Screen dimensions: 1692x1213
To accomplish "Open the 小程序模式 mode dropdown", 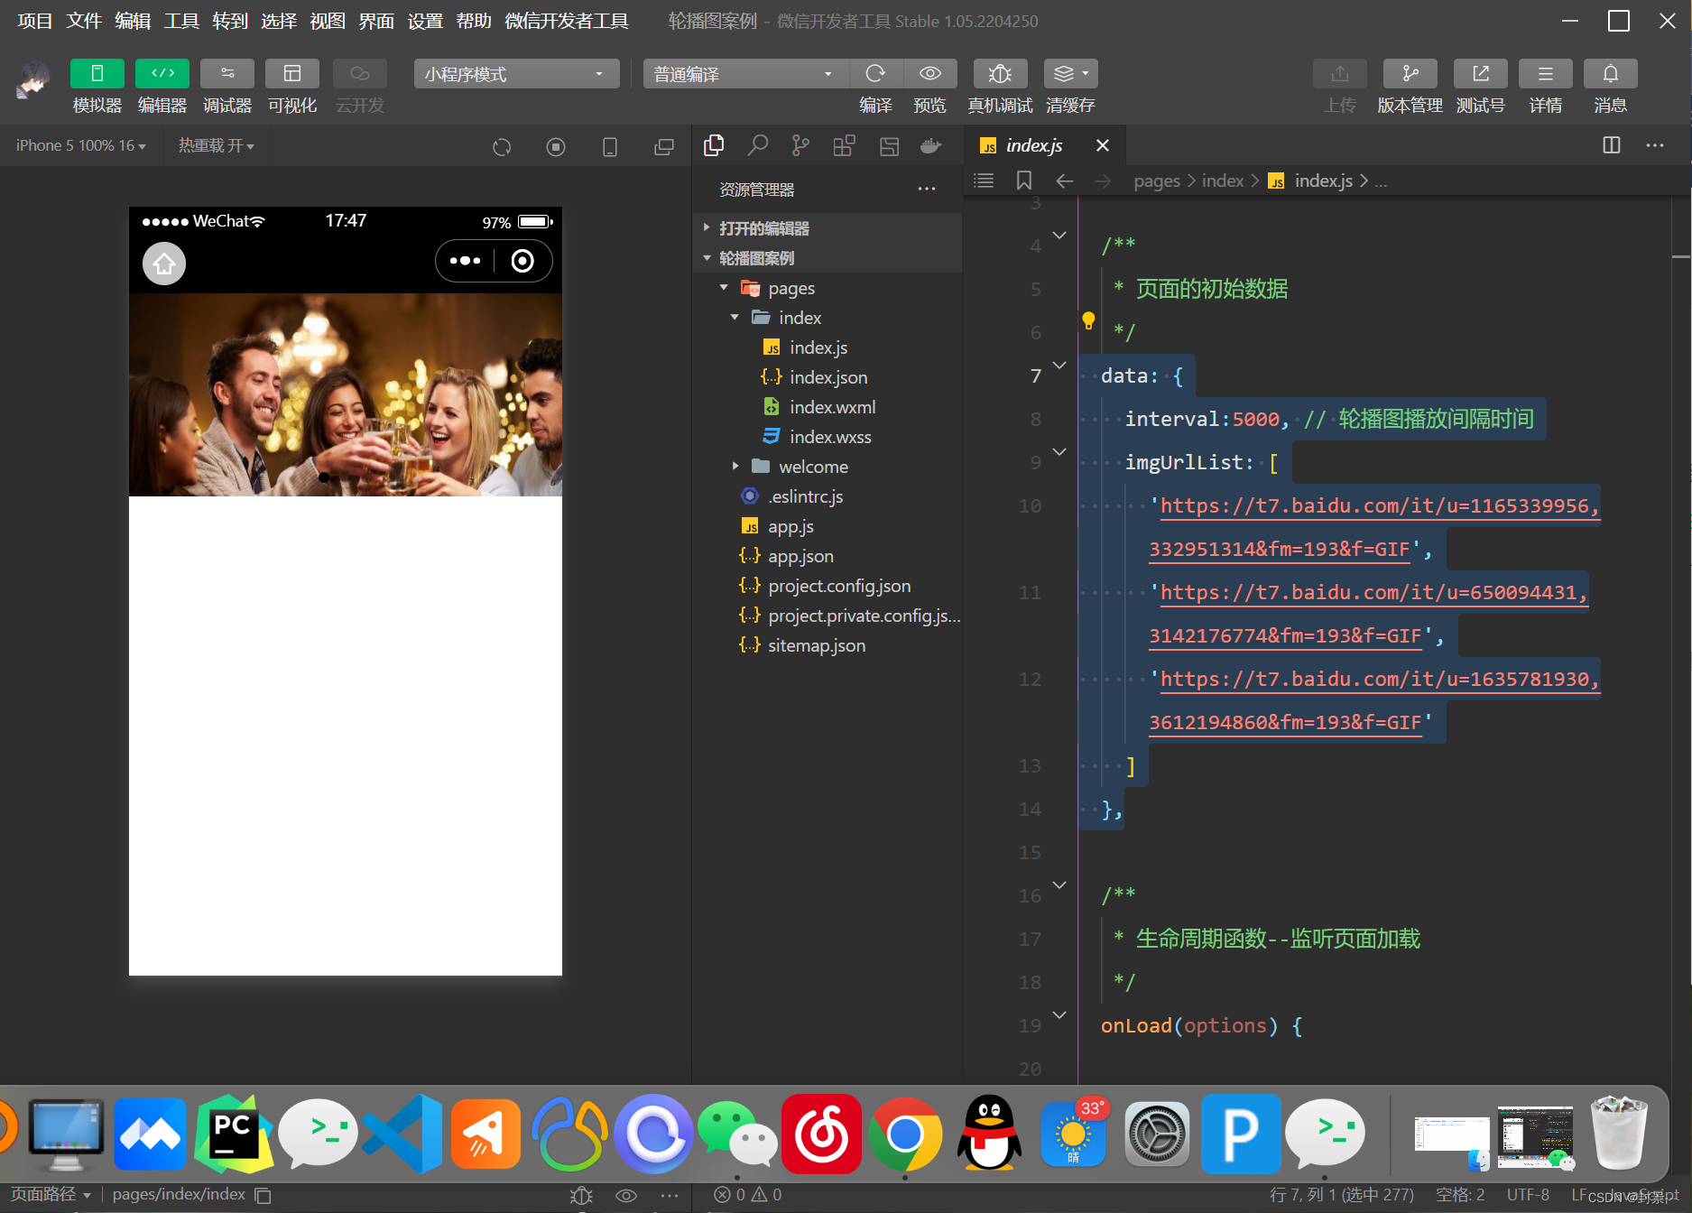I will (x=516, y=74).
